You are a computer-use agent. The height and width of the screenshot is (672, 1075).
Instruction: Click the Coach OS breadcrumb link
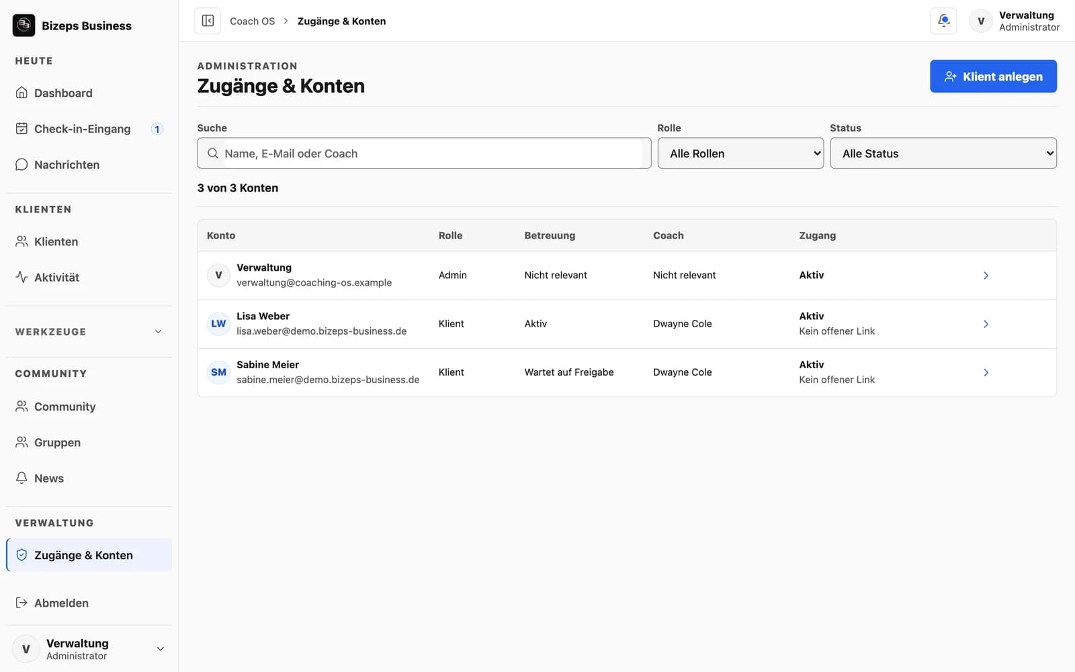[252, 21]
